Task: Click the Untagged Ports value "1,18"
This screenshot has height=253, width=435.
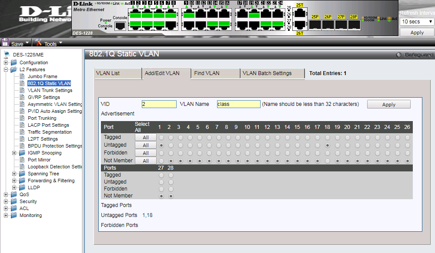Action: [147, 215]
